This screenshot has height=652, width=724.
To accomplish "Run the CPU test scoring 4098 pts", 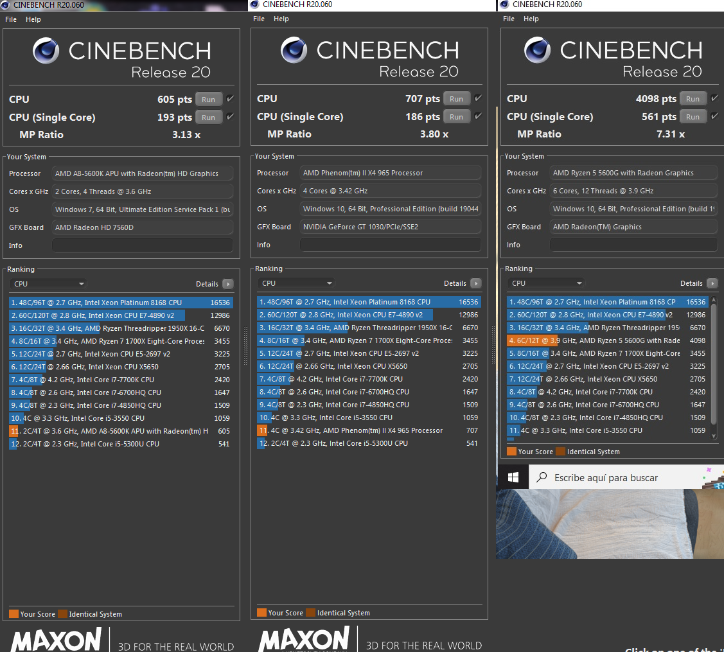I will click(693, 99).
